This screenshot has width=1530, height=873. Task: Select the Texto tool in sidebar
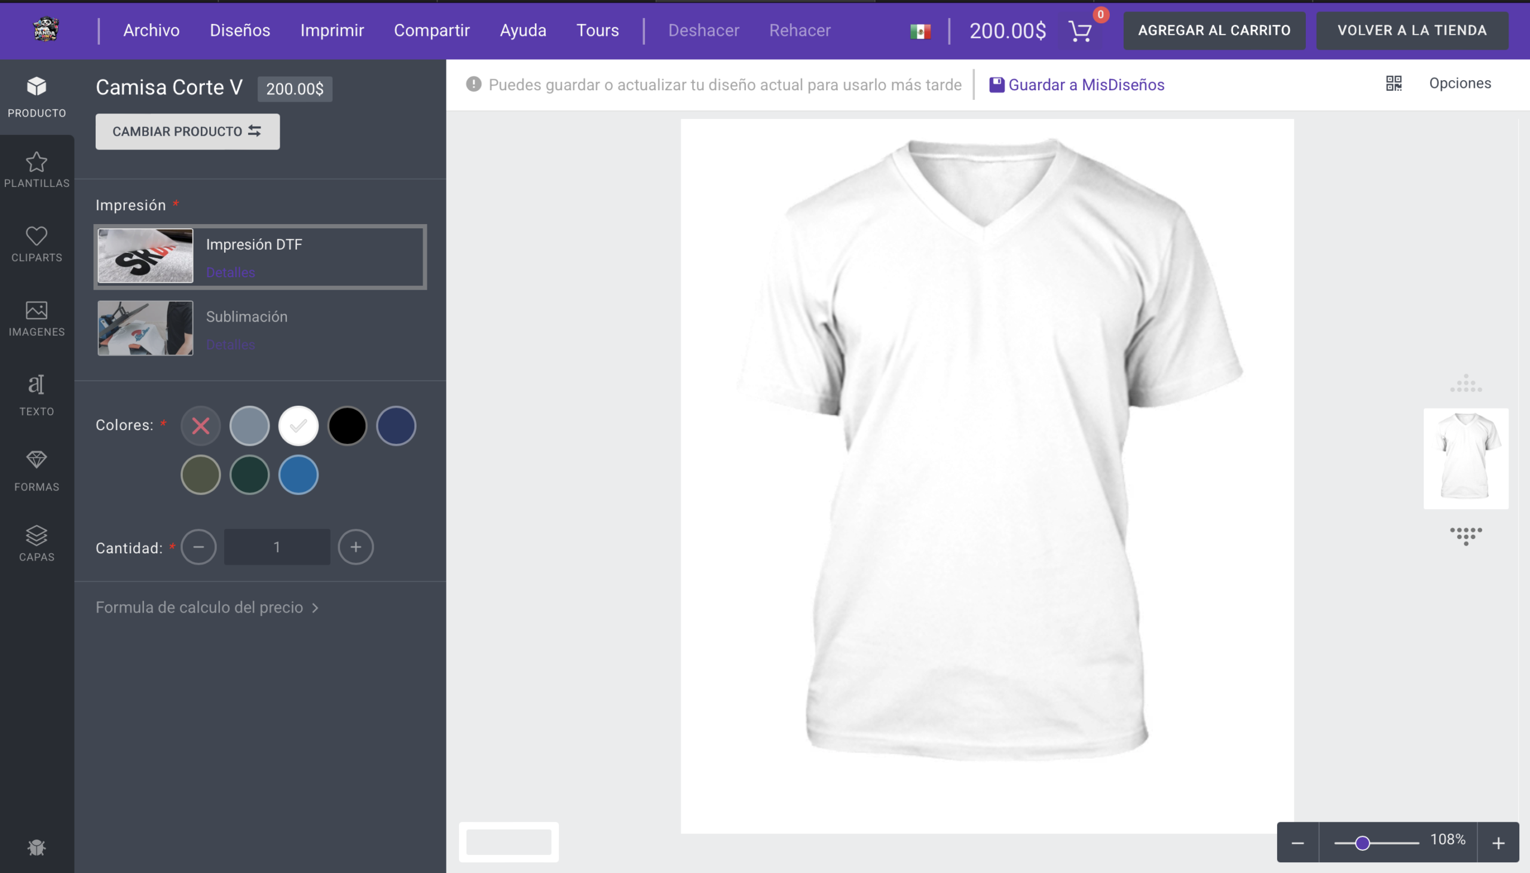[x=36, y=394]
